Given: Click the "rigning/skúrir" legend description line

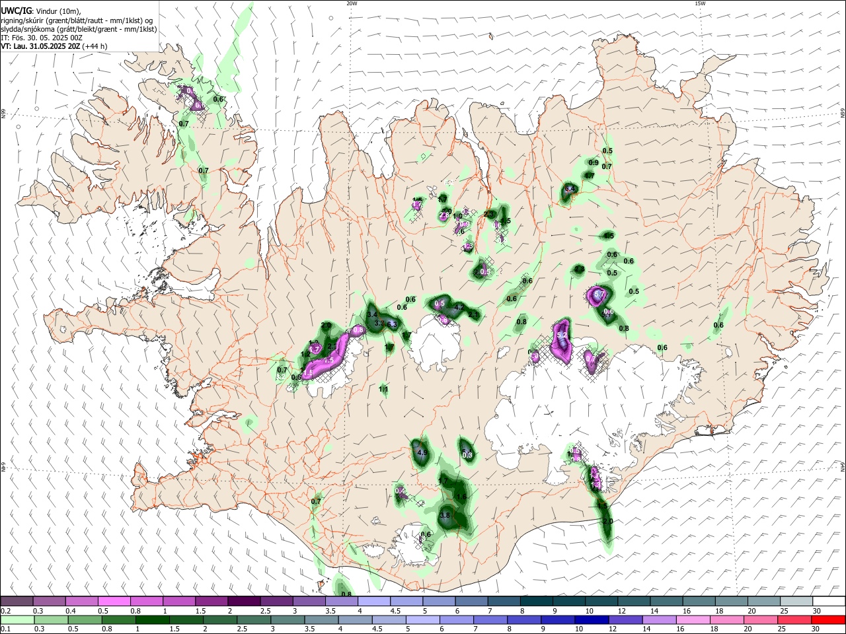Looking at the screenshot, I should click(x=77, y=20).
